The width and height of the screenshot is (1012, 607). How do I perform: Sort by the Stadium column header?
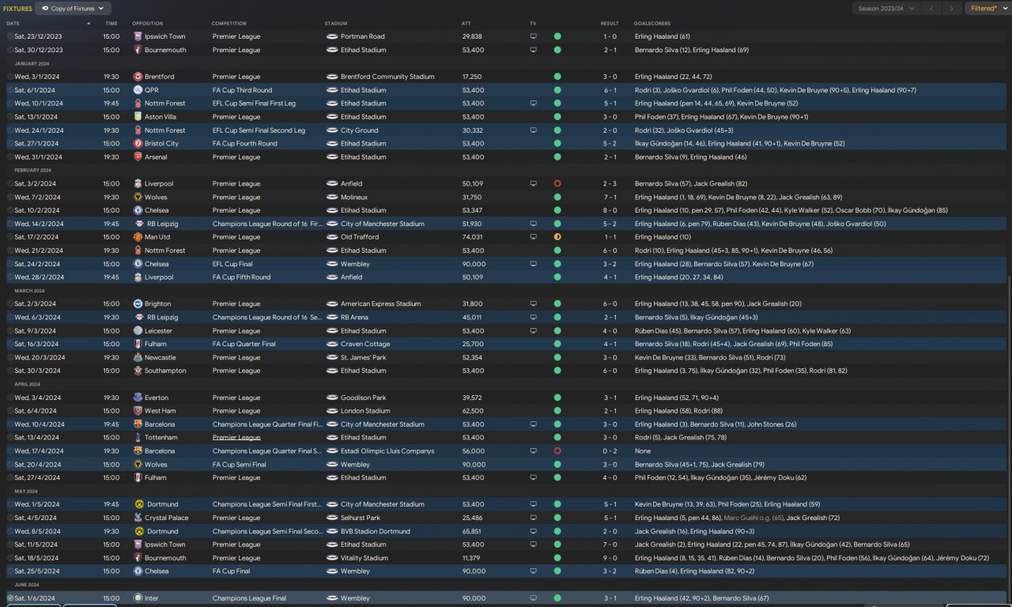336,24
